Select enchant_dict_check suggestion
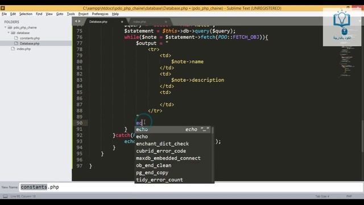Image resolution: width=364 pixels, height=205 pixels. [173, 144]
